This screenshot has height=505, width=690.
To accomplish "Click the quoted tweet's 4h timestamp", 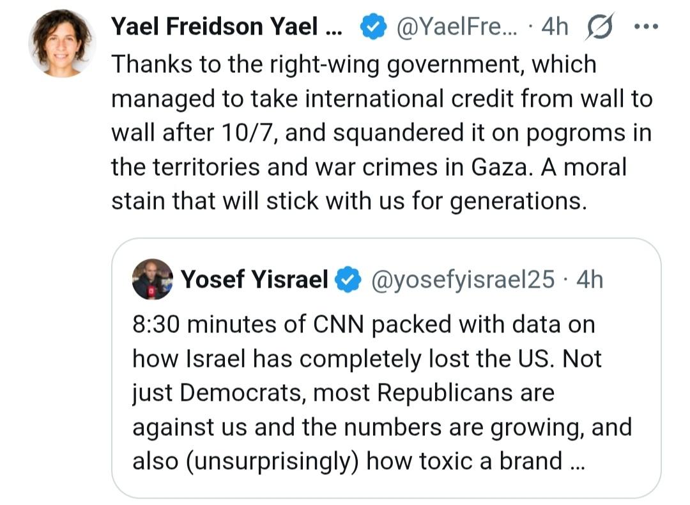I will (x=589, y=280).
